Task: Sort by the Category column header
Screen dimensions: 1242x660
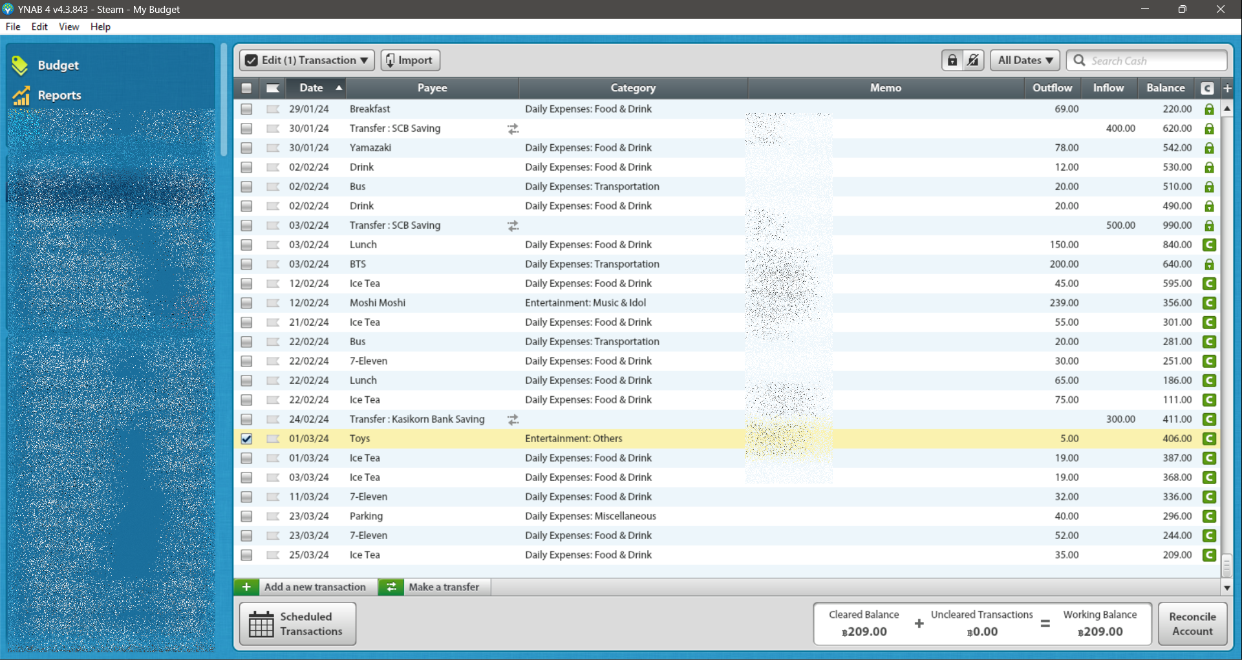Action: click(633, 89)
